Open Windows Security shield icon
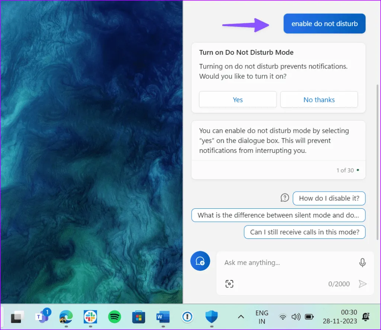This screenshot has width=381, height=330. click(x=211, y=317)
